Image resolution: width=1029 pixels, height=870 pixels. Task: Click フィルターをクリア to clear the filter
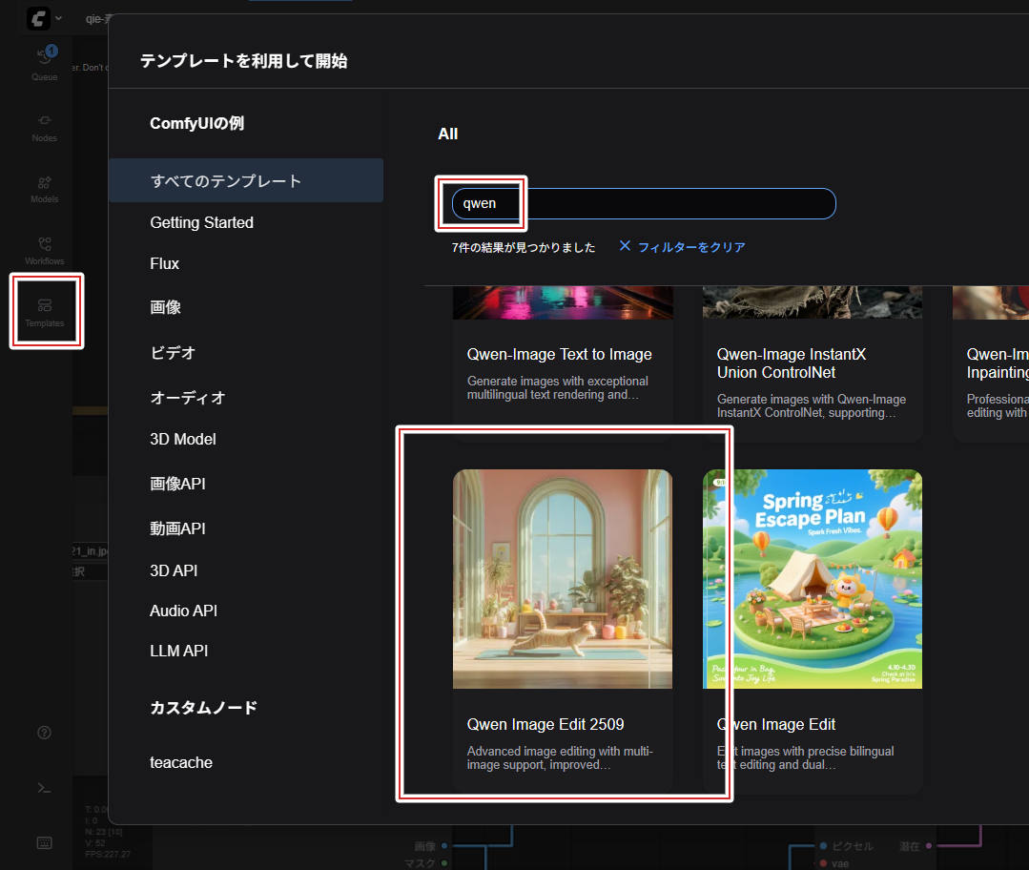pos(682,247)
